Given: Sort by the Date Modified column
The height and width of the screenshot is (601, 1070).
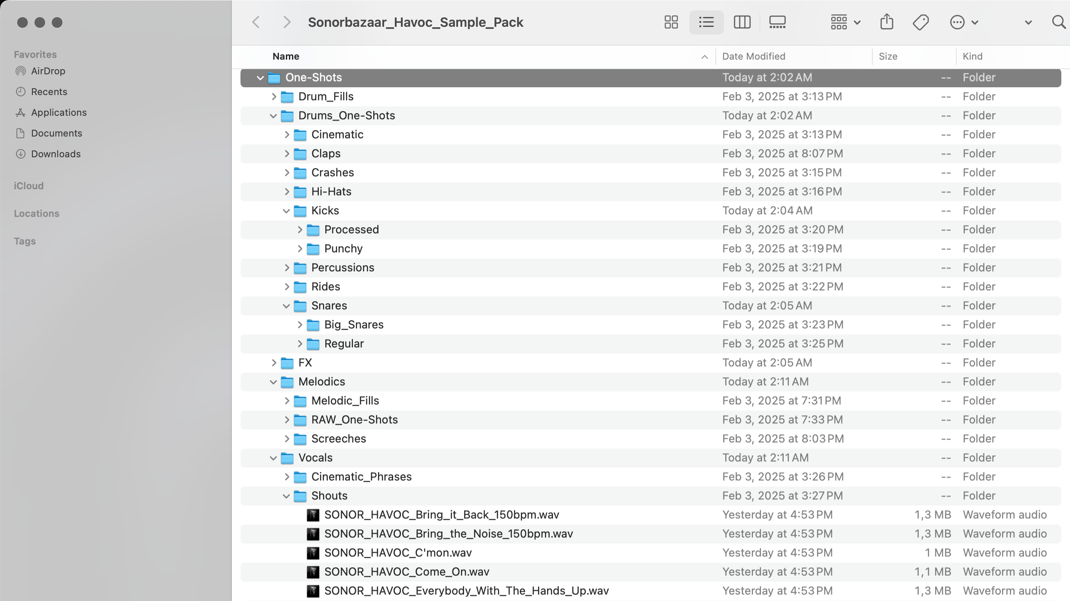Looking at the screenshot, I should pos(753,57).
